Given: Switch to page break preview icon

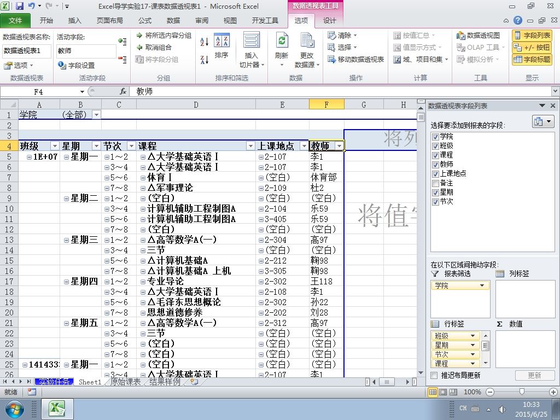Looking at the screenshot, I should pos(453,392).
